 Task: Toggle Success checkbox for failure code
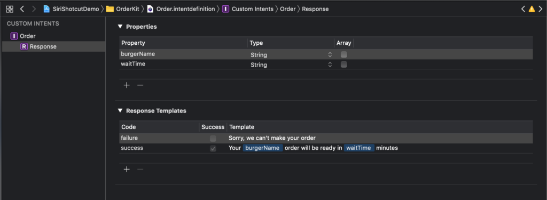click(x=213, y=138)
